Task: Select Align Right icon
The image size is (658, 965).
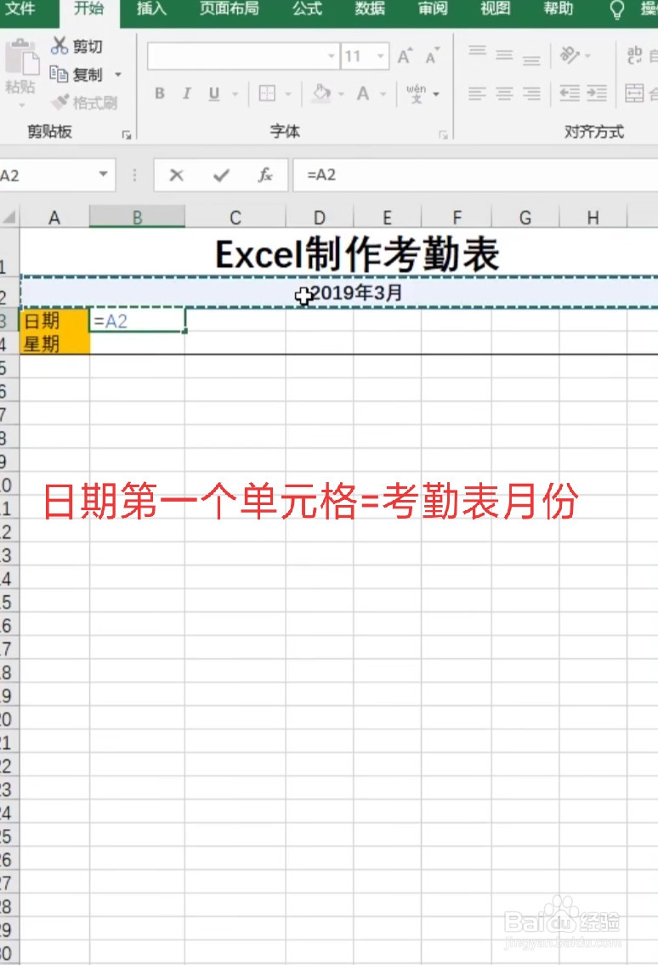Action: 531,94
